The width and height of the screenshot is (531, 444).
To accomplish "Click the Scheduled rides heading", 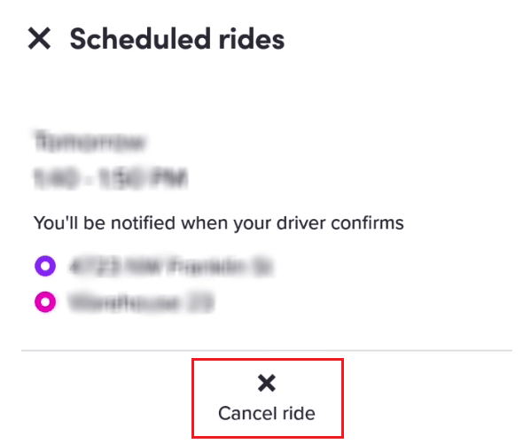I will (x=176, y=39).
